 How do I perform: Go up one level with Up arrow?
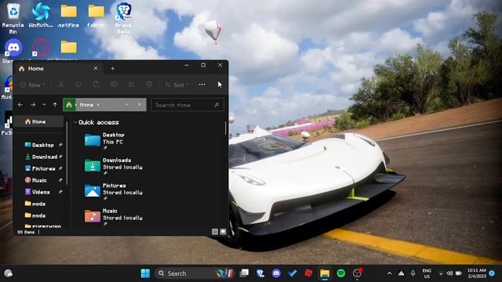click(55, 104)
